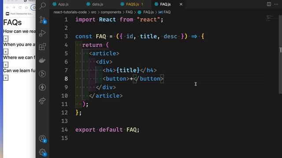The height and width of the screenshot is (158, 282).
Task: Click {title} expression in h4 tag
Action: (x=128, y=70)
